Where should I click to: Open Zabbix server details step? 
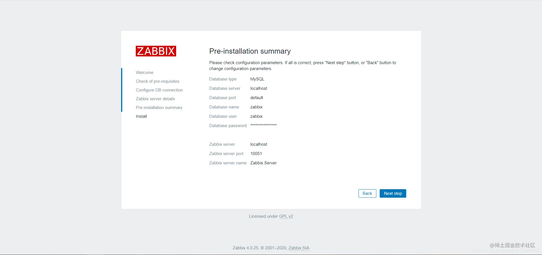pos(155,99)
